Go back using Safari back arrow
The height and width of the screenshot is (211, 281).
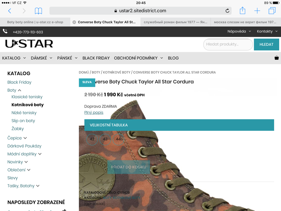point(10,11)
